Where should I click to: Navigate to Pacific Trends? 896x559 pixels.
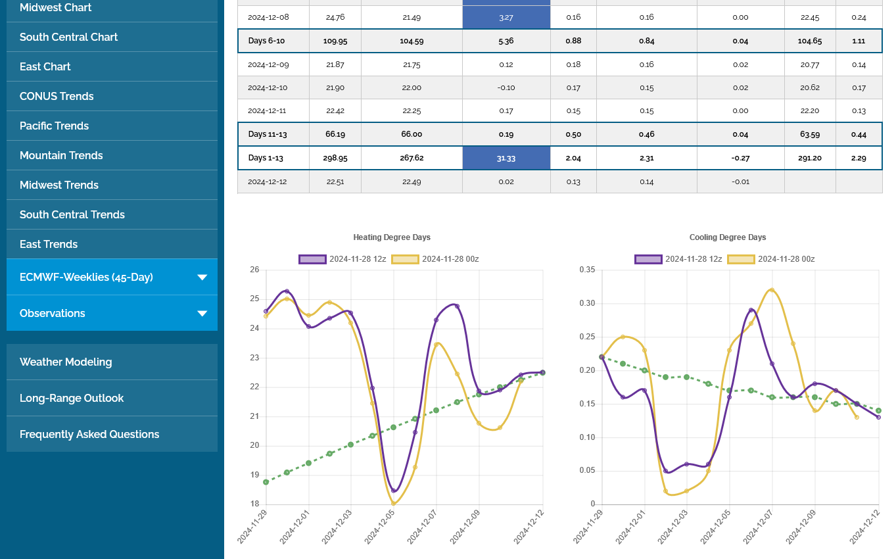point(54,126)
